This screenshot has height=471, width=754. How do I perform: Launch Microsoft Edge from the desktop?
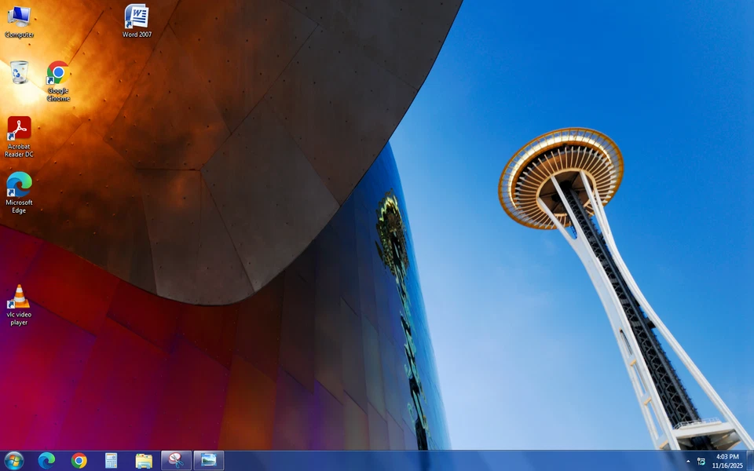pos(18,188)
